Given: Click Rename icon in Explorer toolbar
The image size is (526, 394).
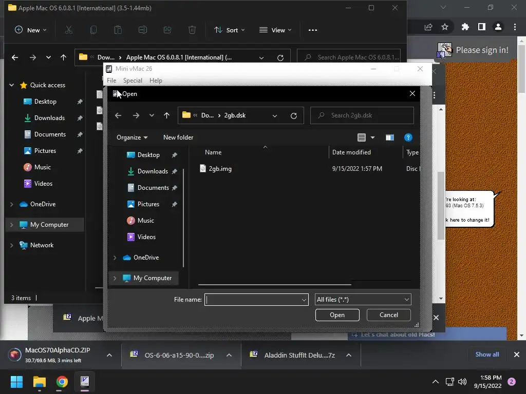Looking at the screenshot, I should pyautogui.click(x=143, y=30).
